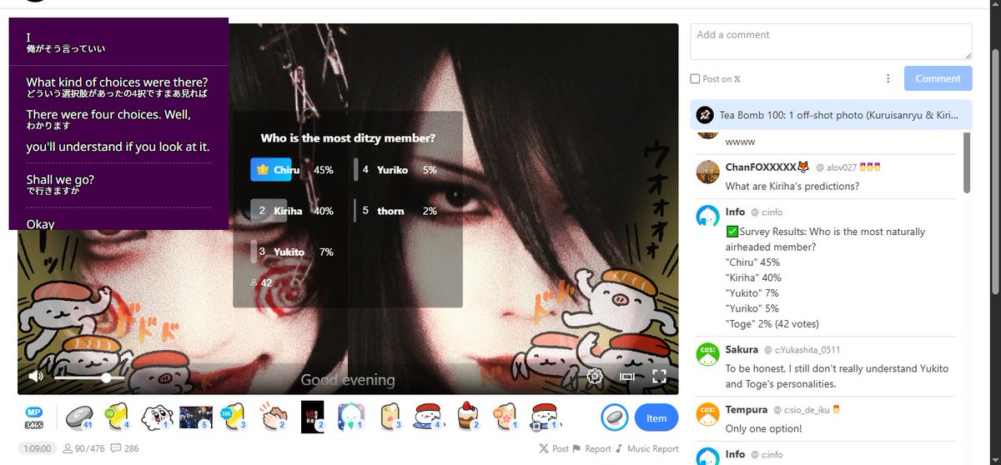This screenshot has height=465, width=1001.
Task: Send the silver coin item with count 41
Action: [x=79, y=416]
